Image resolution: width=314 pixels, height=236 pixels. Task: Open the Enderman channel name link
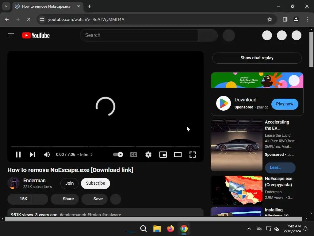point(34,180)
